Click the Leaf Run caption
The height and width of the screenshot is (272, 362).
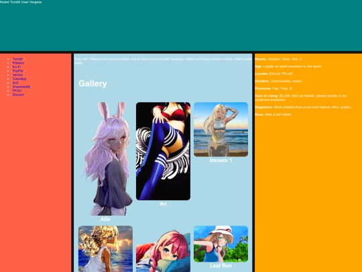point(221,266)
